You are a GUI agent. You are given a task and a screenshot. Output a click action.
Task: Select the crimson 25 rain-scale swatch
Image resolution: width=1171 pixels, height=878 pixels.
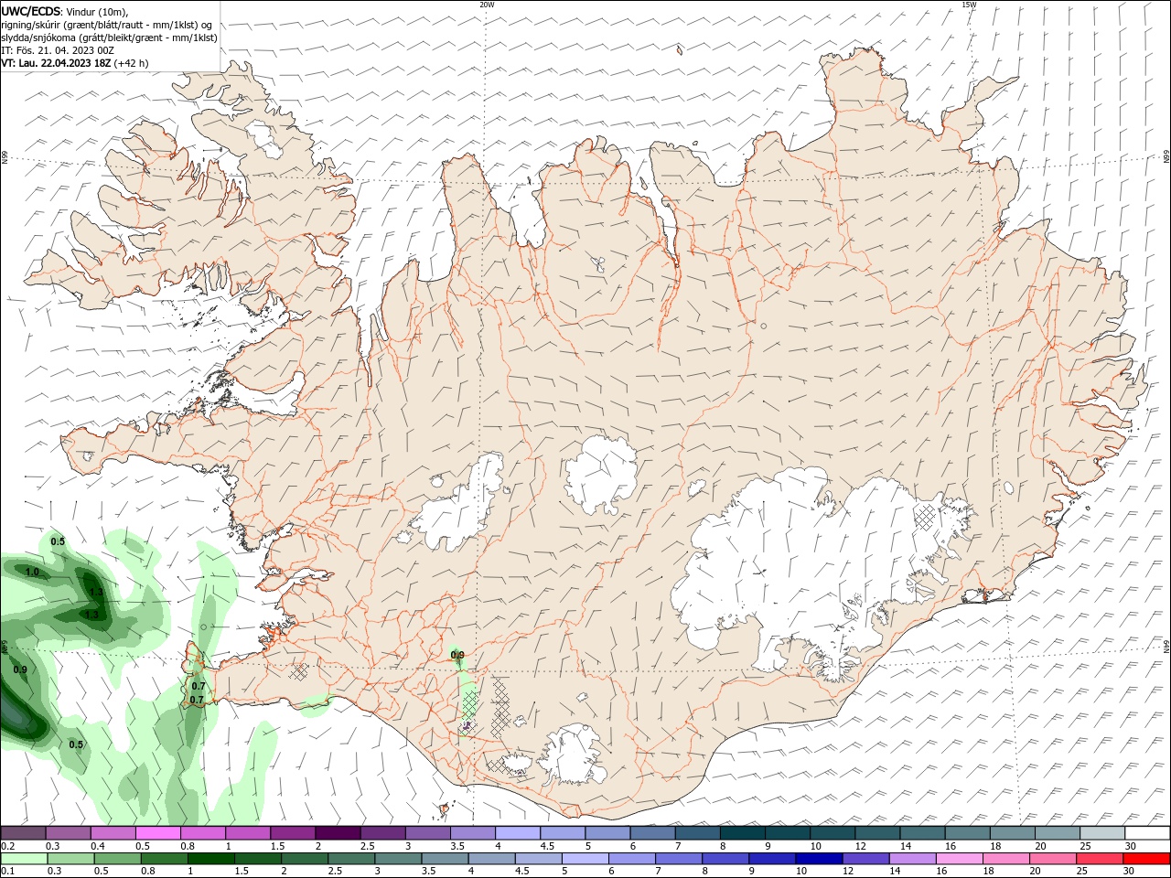click(1099, 859)
